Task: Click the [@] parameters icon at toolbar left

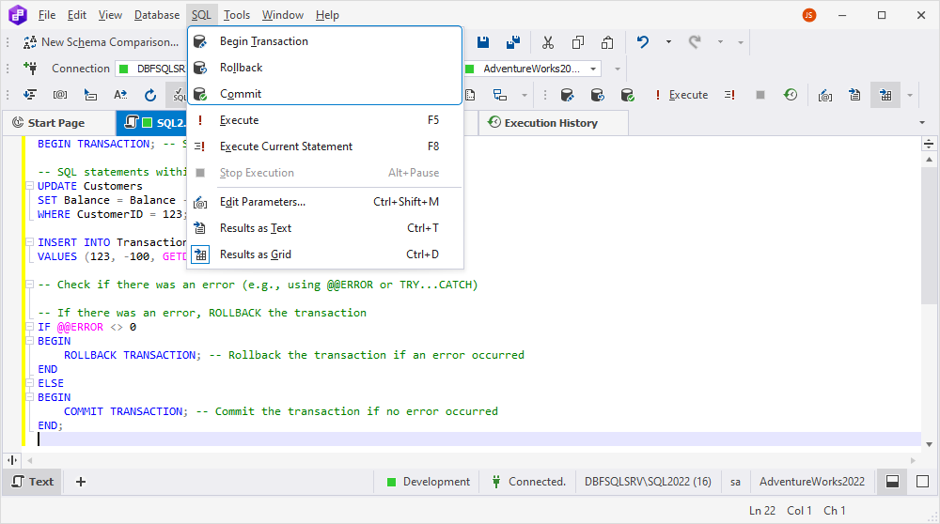Action: [60, 95]
